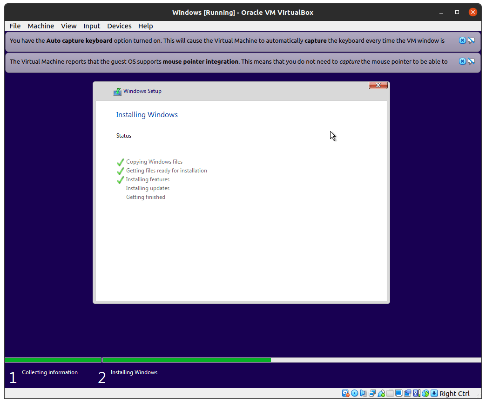
Task: Open the File menu
Action: pyautogui.click(x=15, y=26)
